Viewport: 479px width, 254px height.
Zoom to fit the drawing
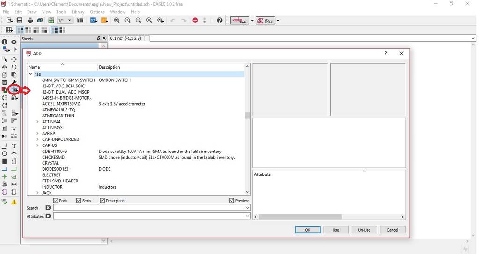[x=116, y=21]
